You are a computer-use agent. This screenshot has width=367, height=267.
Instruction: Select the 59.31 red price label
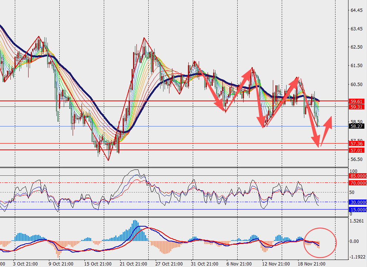356,107
